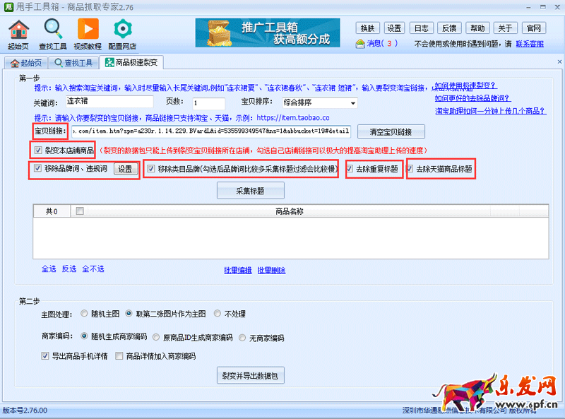The width and height of the screenshot is (565, 419).
Task: Click the 换肤 skin button
Action: click(367, 28)
